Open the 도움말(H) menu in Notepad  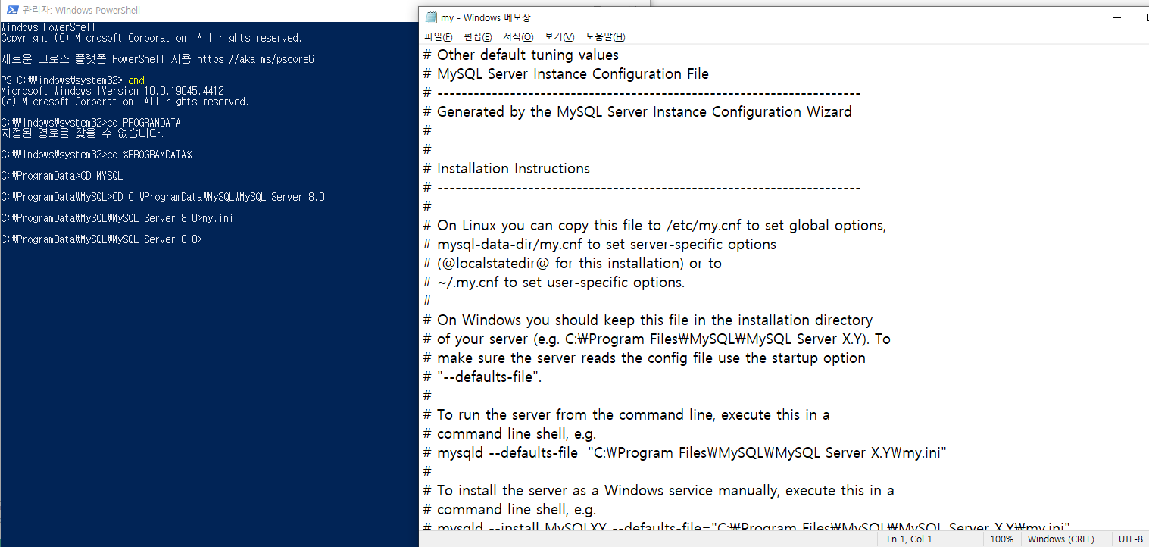pos(605,36)
